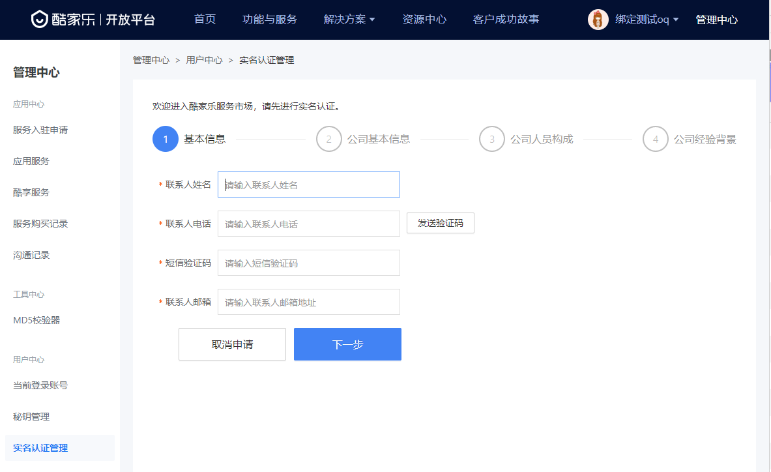771x472 pixels.
Task: Click 用户中心 in the breadcrumb
Action: tap(204, 60)
